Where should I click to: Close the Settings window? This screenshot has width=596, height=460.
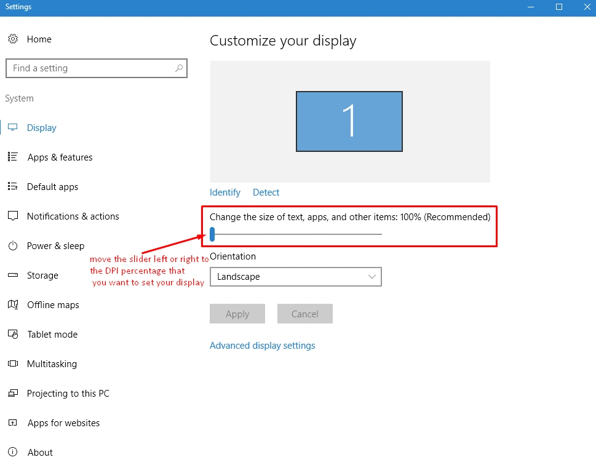[x=587, y=7]
